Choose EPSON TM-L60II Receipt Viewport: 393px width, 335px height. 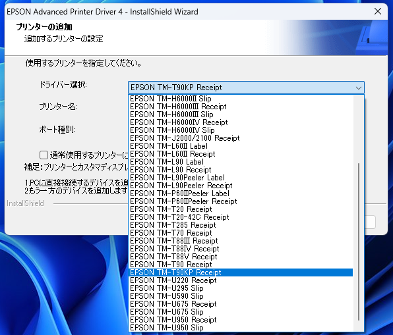point(241,154)
